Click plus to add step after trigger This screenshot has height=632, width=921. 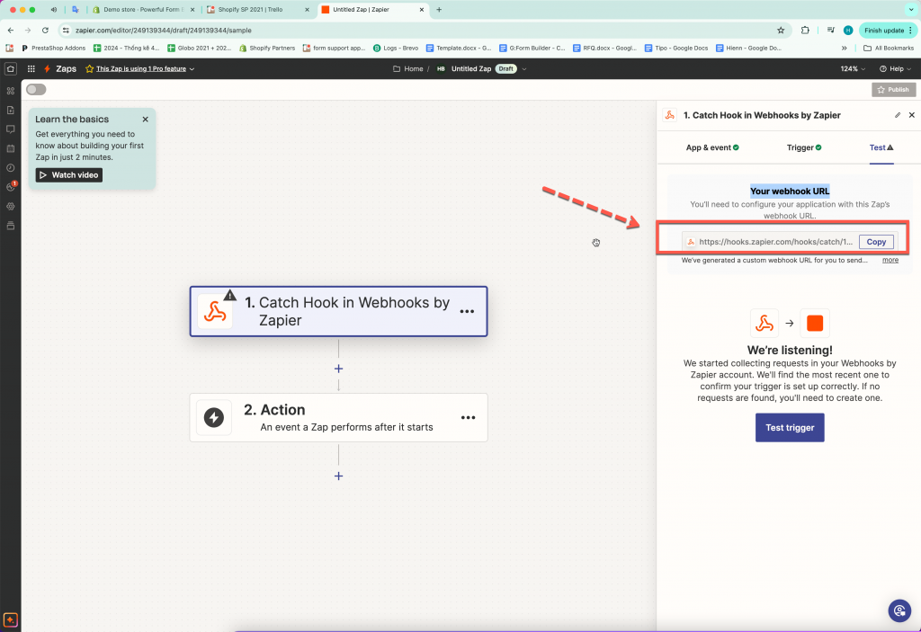(x=338, y=369)
